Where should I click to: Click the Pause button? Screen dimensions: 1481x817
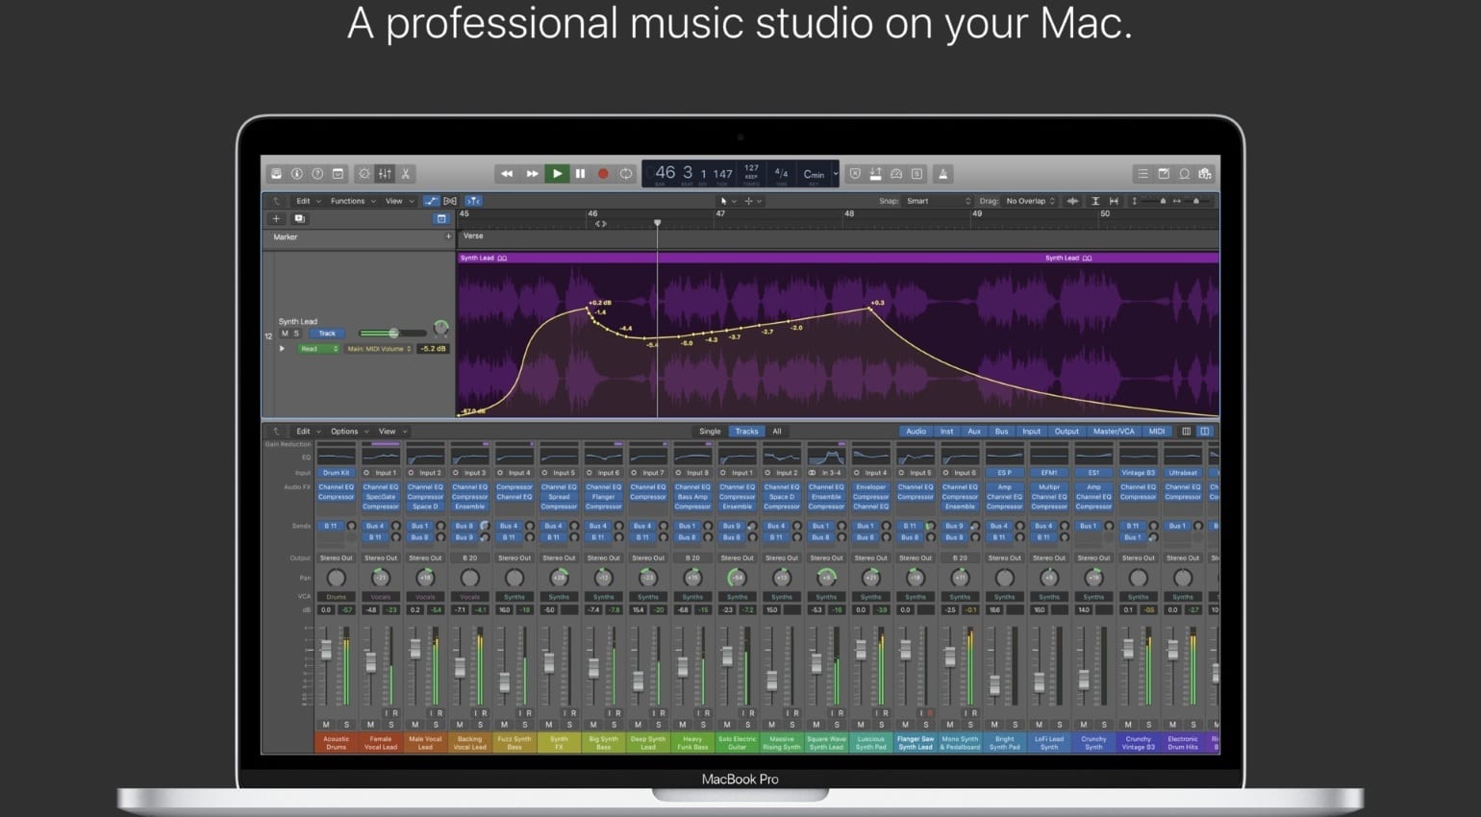[580, 174]
